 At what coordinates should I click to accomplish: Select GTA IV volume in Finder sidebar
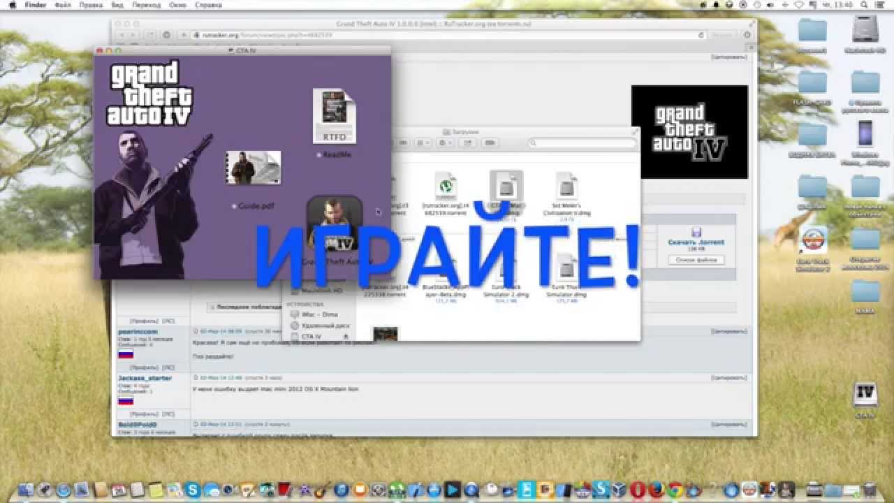tap(312, 337)
